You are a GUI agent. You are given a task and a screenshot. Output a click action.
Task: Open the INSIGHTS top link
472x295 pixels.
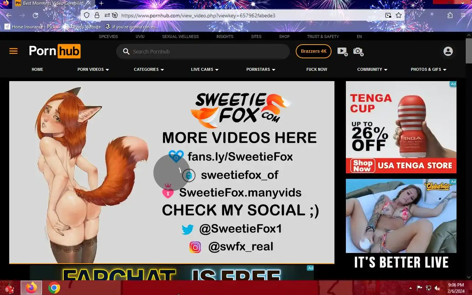225,37
